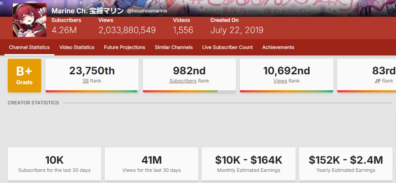This screenshot has width=396, height=183.
Task: Click the 10K Subscribers last 30 days card
Action: (x=54, y=163)
